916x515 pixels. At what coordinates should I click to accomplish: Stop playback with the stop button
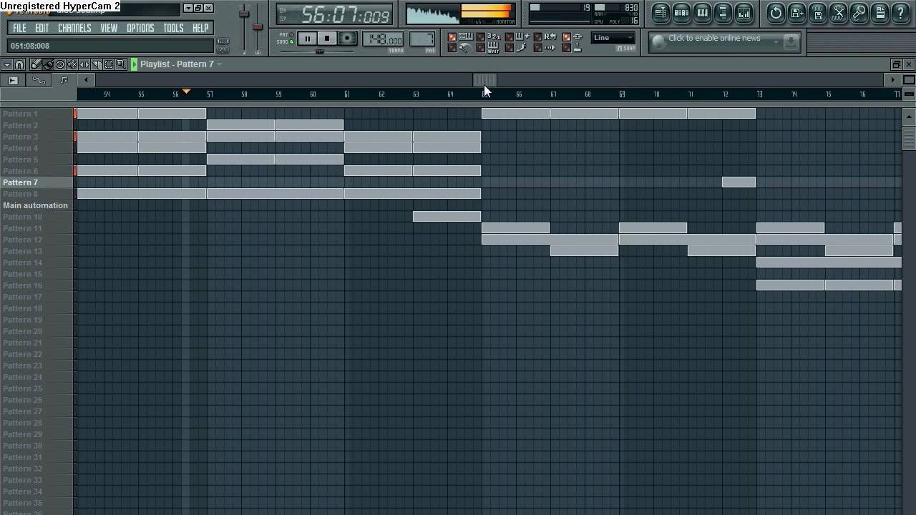click(x=327, y=39)
